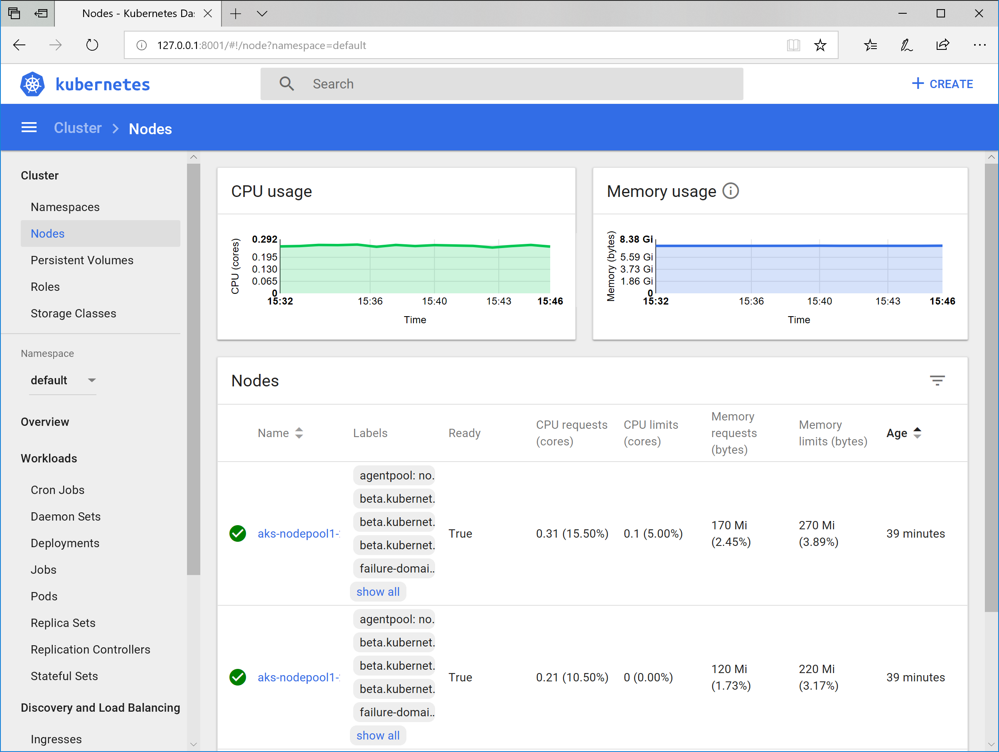Click second node's agentpool label chip
This screenshot has width=999, height=752.
[394, 619]
